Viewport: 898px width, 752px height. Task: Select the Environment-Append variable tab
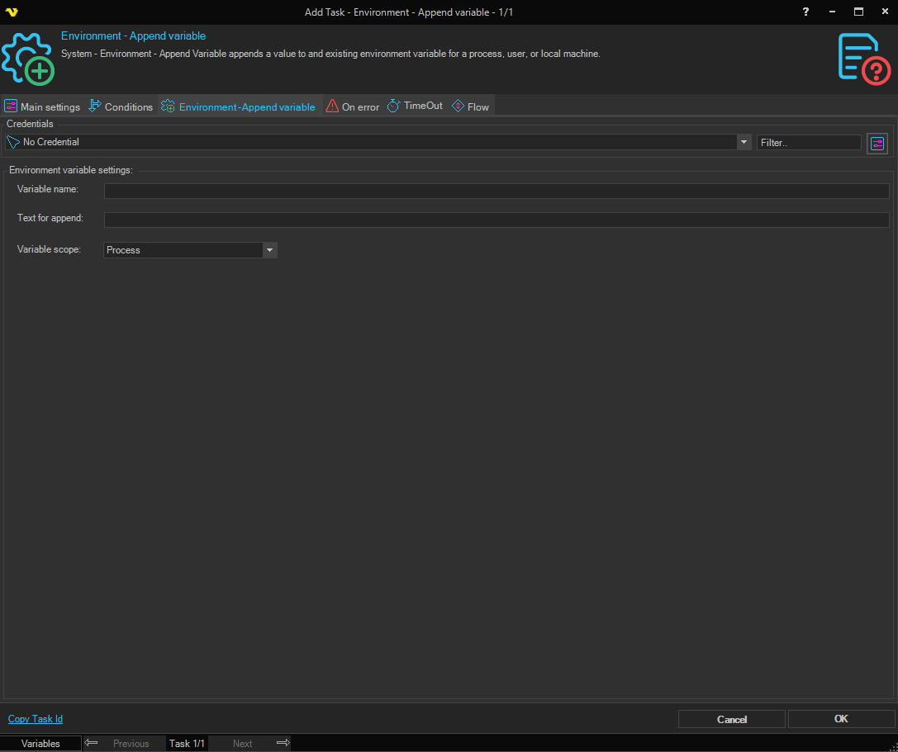click(x=239, y=106)
